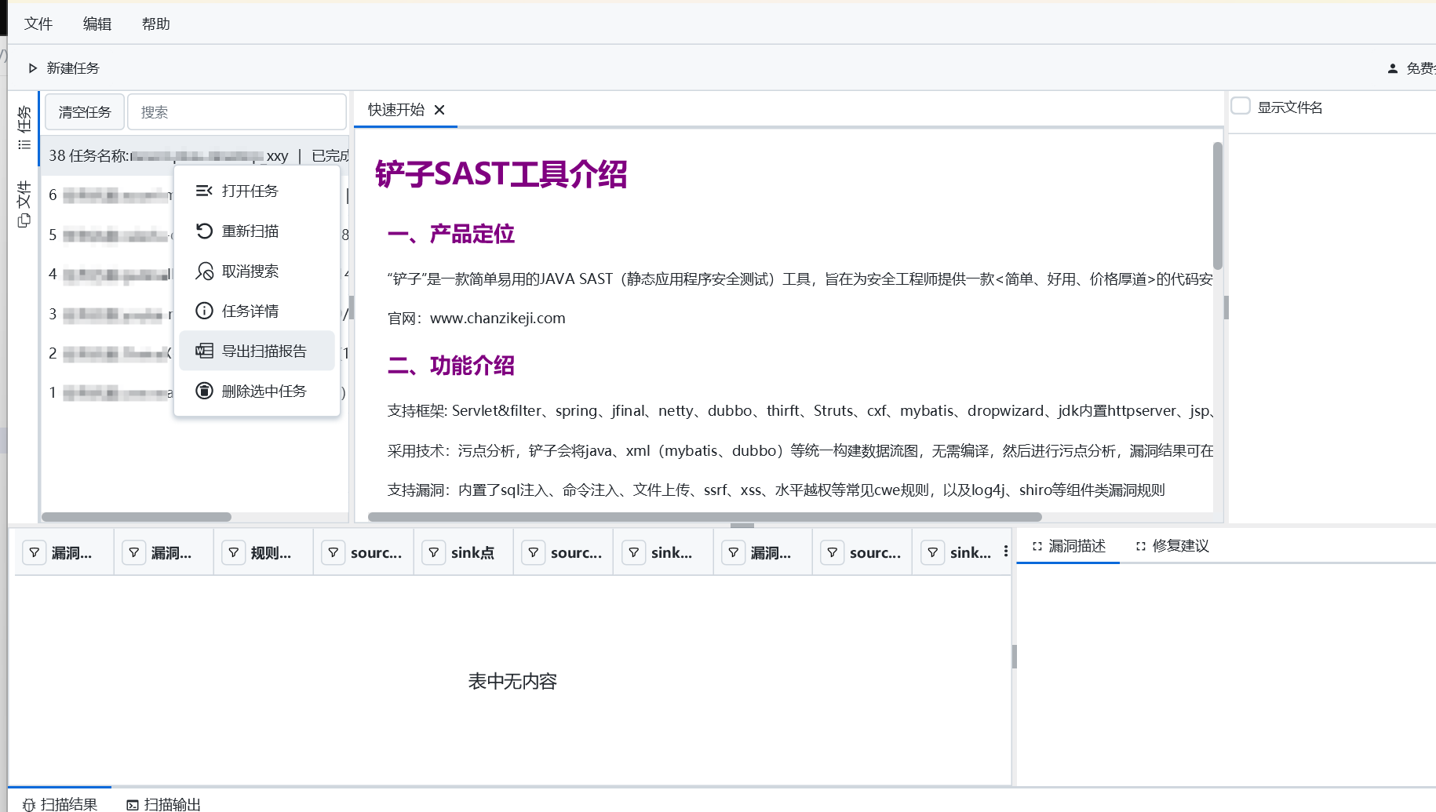Click the open task icon in context menu
Image resolution: width=1436 pixels, height=812 pixels.
(x=204, y=191)
